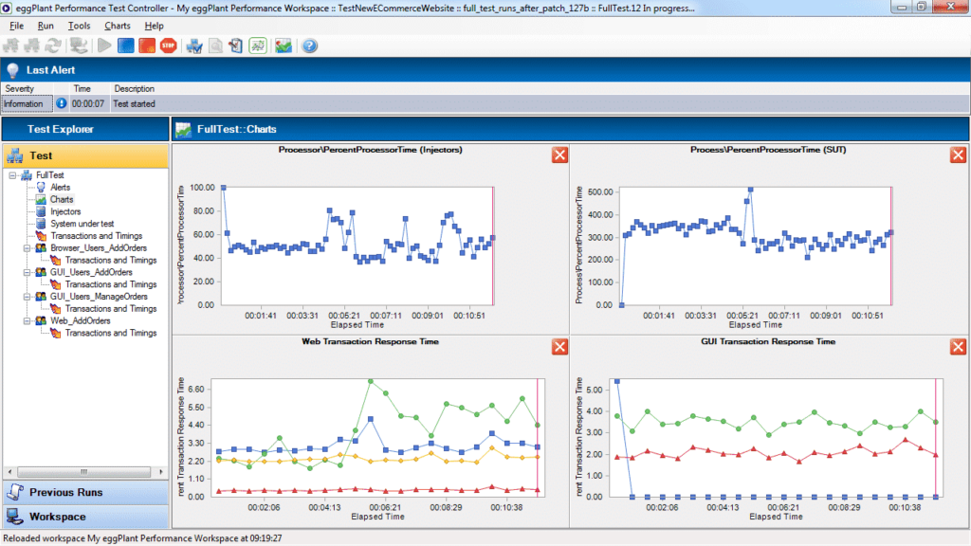The image size is (971, 546).
Task: Open the Charts menu
Action: (117, 26)
